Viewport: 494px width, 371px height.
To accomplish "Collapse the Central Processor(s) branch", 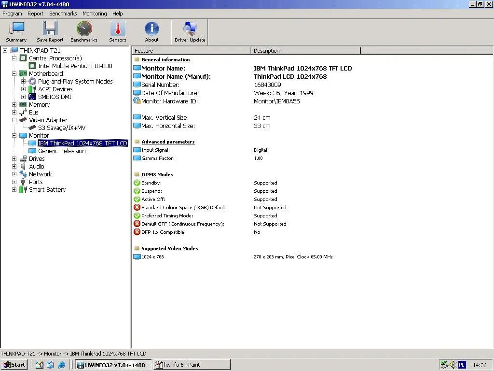I will pos(14,58).
